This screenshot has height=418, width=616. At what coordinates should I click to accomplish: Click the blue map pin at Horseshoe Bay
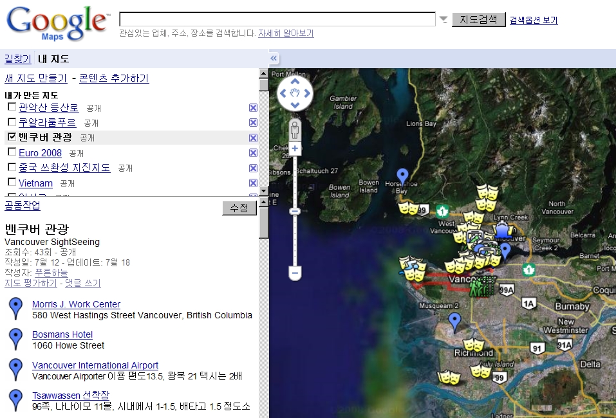pos(402,177)
